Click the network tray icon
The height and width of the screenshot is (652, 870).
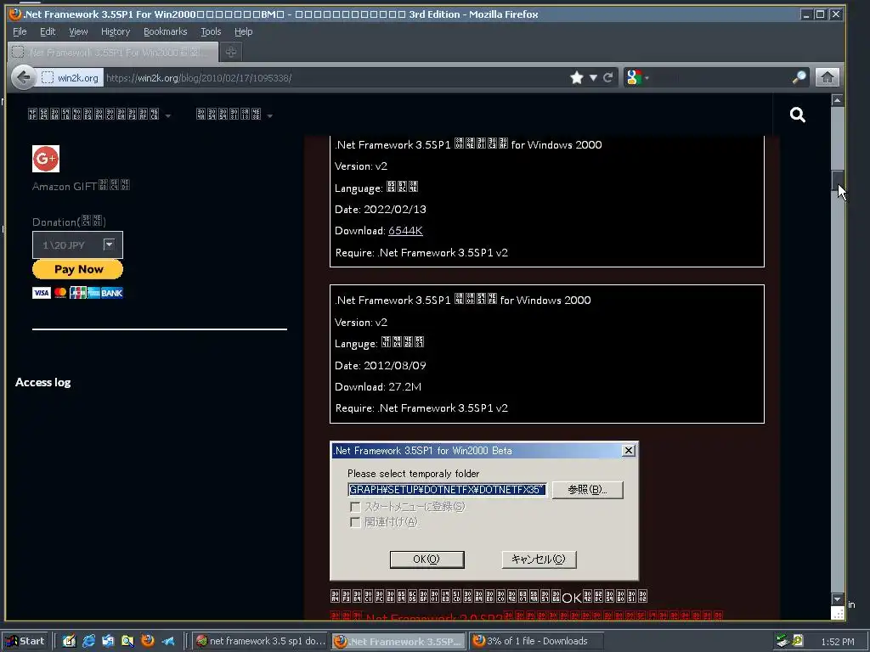(782, 641)
